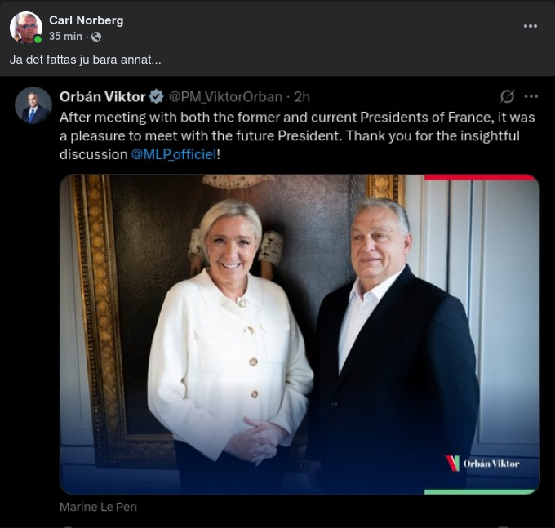The image size is (555, 528).
Task: Click the @MLP_officiel mention link
Action: pyautogui.click(x=174, y=154)
